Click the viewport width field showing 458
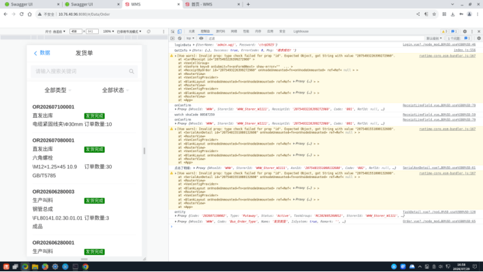The image size is (483, 272). 76,31
